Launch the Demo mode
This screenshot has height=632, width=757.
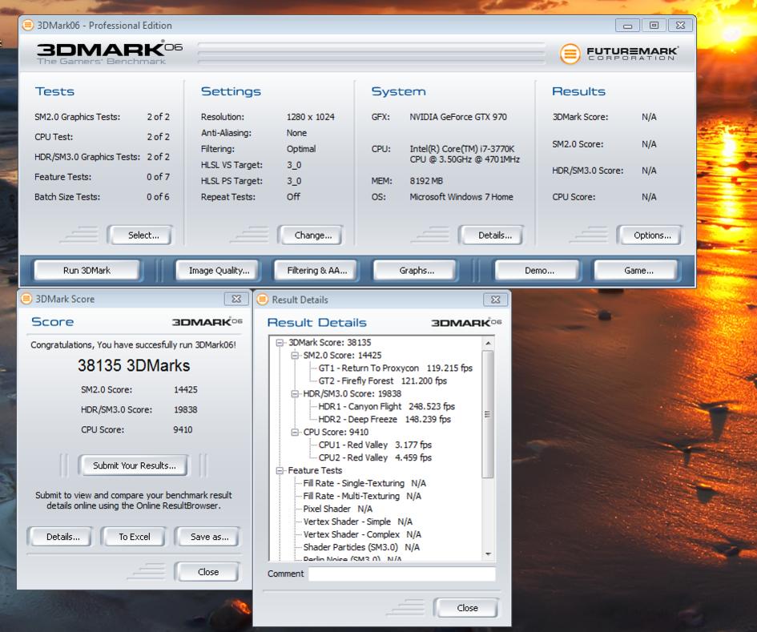[x=538, y=271]
